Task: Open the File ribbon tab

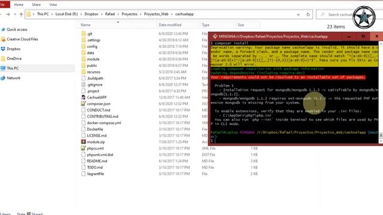Action: tap(4, 4)
